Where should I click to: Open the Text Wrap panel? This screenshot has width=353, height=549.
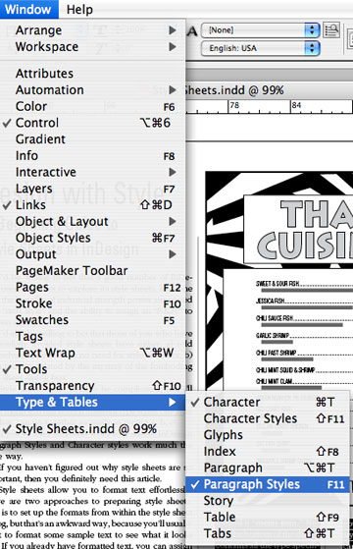click(92, 354)
